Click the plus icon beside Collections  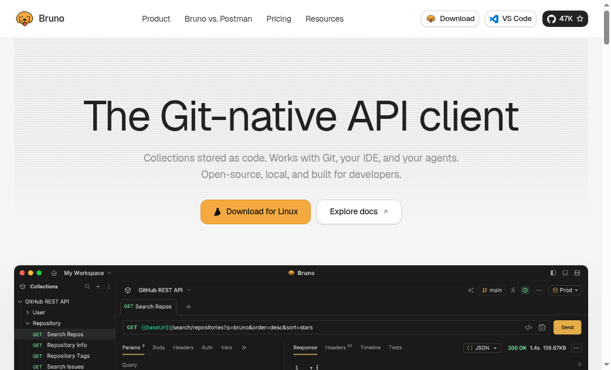98,287
